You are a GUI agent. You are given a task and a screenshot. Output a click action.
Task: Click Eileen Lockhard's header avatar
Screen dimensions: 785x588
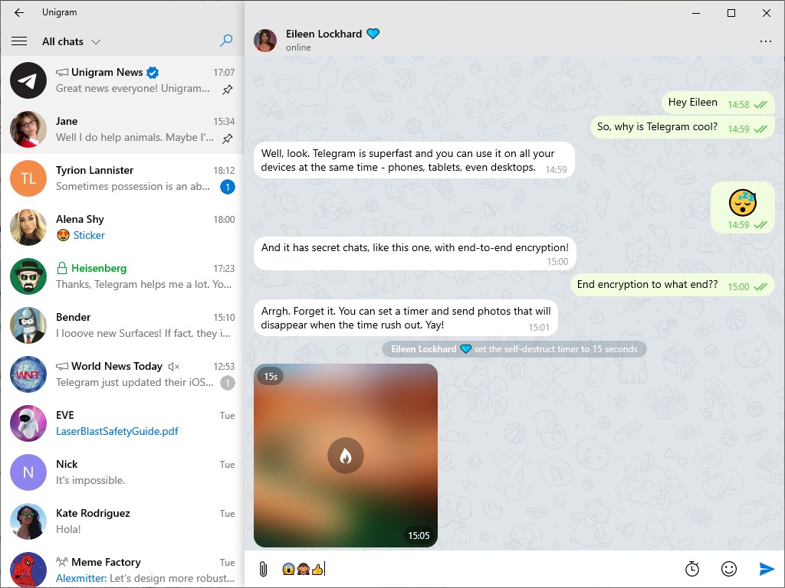tap(265, 41)
